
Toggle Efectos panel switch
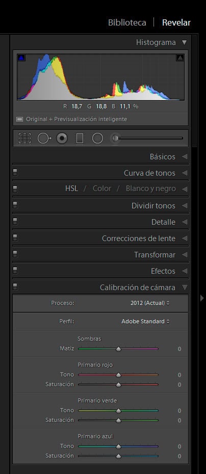tap(15, 271)
